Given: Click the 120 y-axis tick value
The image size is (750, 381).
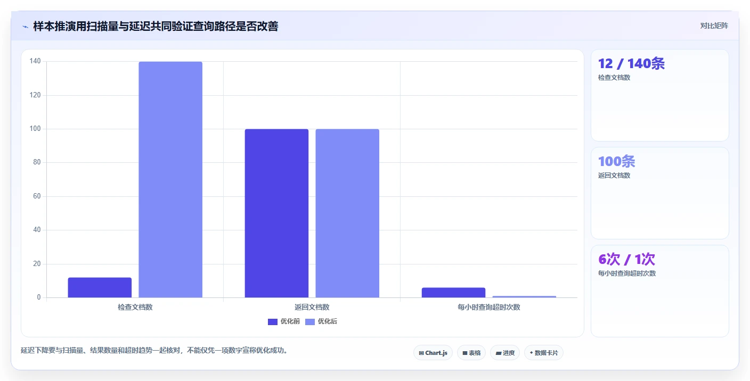Looking at the screenshot, I should (35, 95).
